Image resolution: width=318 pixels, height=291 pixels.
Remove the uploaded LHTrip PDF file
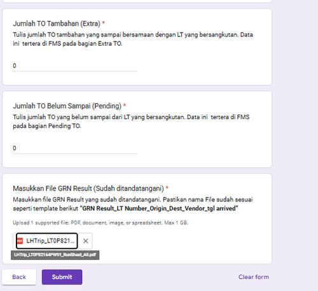(86, 241)
